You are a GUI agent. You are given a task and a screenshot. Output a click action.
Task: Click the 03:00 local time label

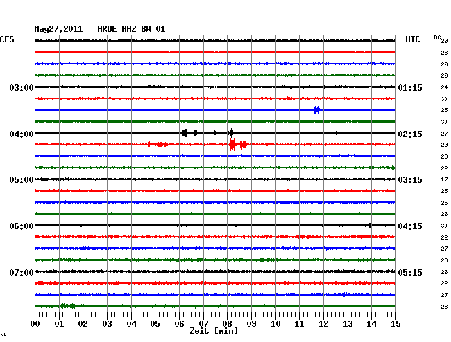coord(22,87)
